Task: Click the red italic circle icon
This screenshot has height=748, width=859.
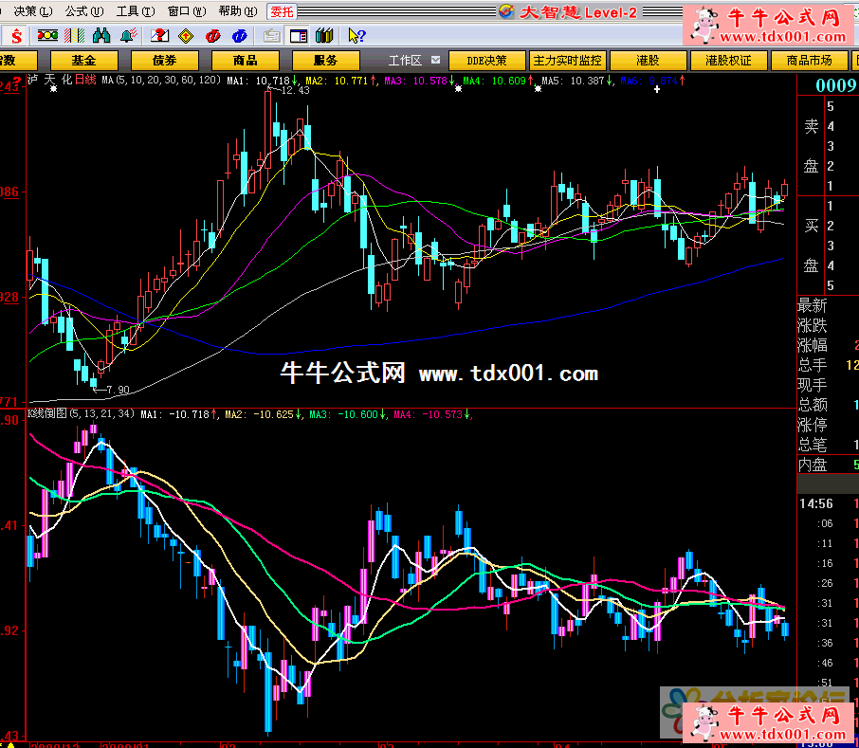Action: pos(214,36)
